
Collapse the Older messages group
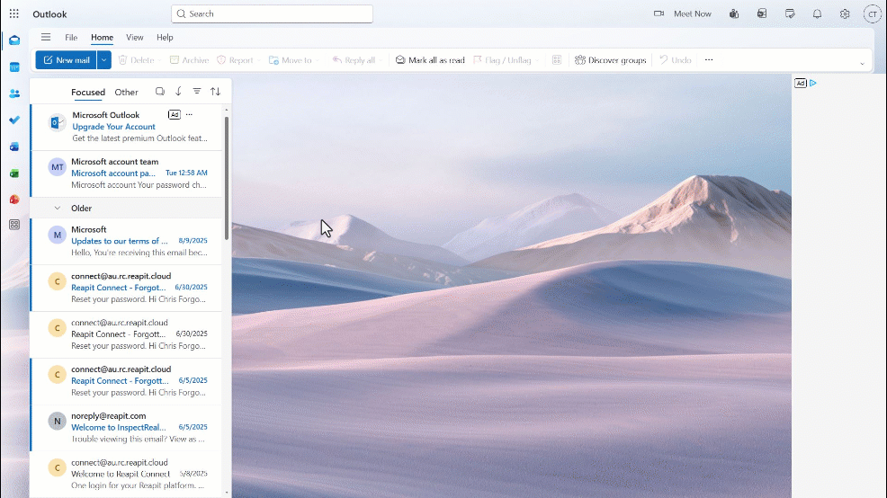[x=58, y=208]
